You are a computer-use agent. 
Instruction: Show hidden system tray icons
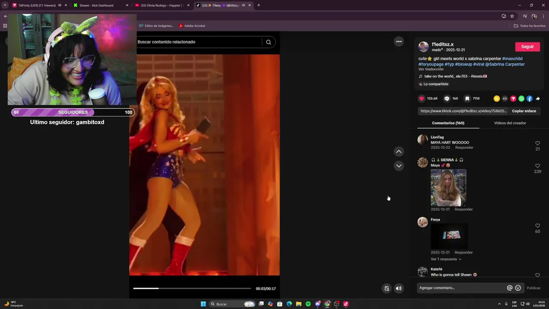point(499,304)
